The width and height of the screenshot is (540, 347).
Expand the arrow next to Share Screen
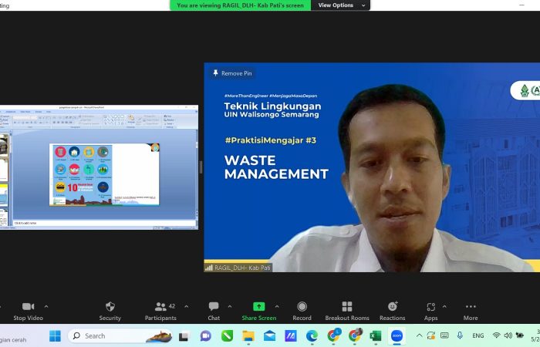tap(277, 305)
